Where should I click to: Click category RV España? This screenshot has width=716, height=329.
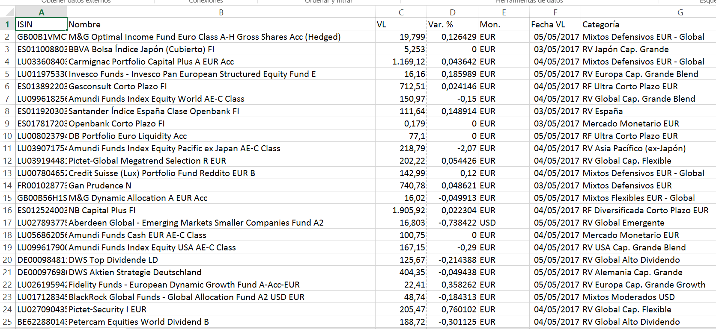pyautogui.click(x=648, y=111)
